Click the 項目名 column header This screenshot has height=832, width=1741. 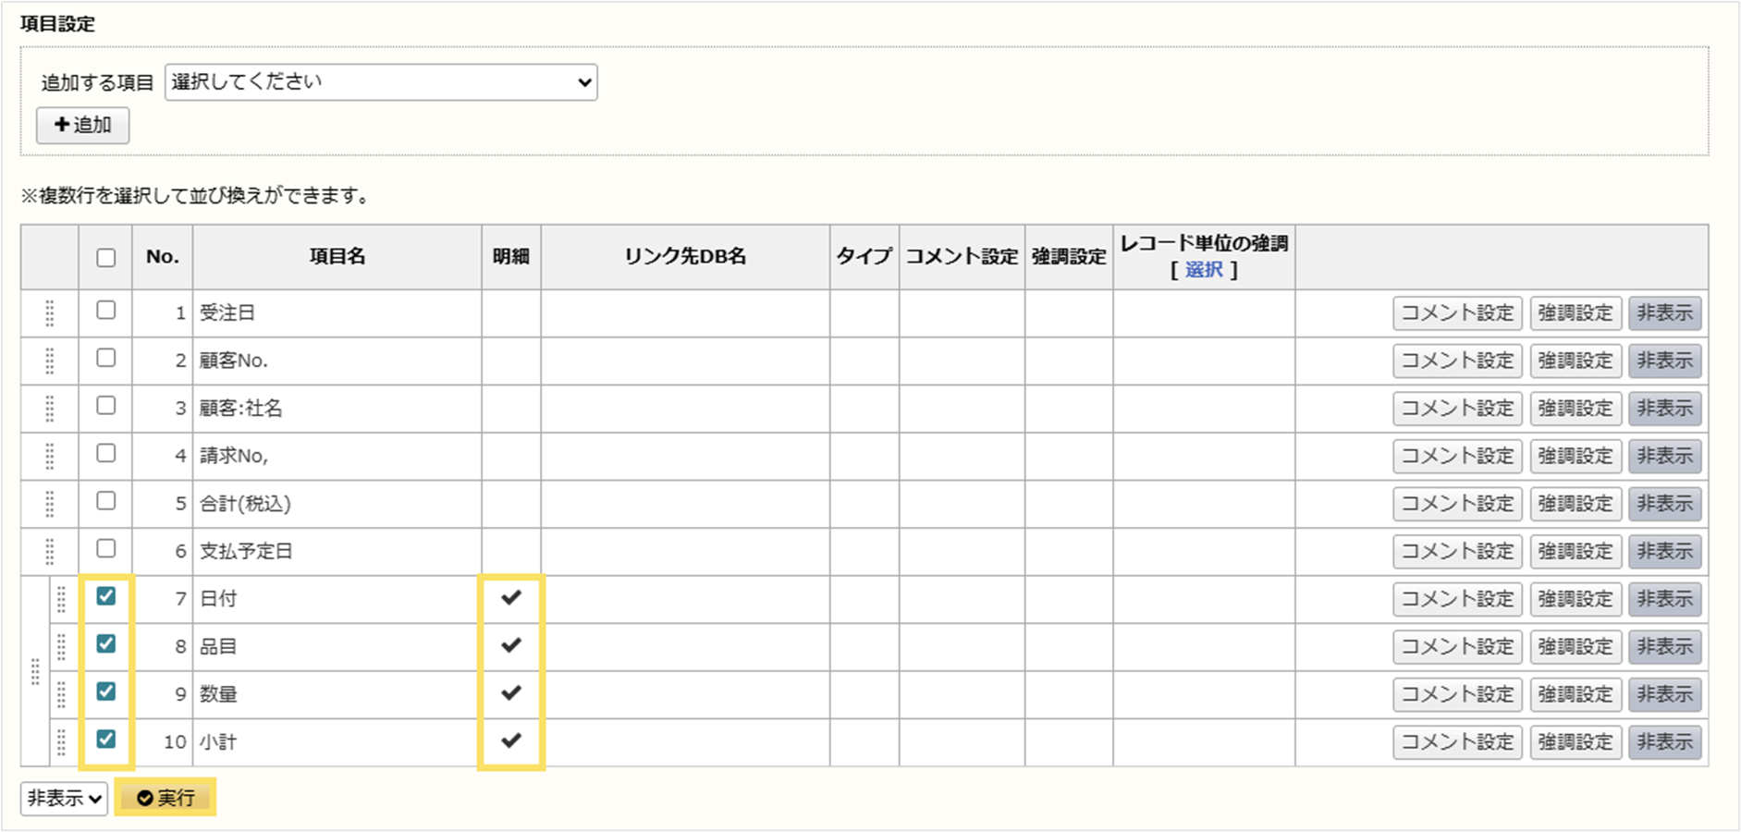click(337, 257)
